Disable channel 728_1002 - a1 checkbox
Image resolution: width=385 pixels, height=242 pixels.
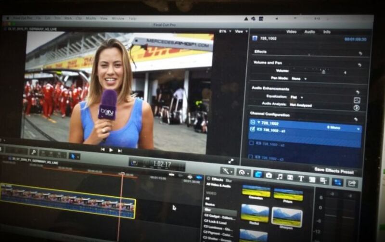(x=252, y=129)
